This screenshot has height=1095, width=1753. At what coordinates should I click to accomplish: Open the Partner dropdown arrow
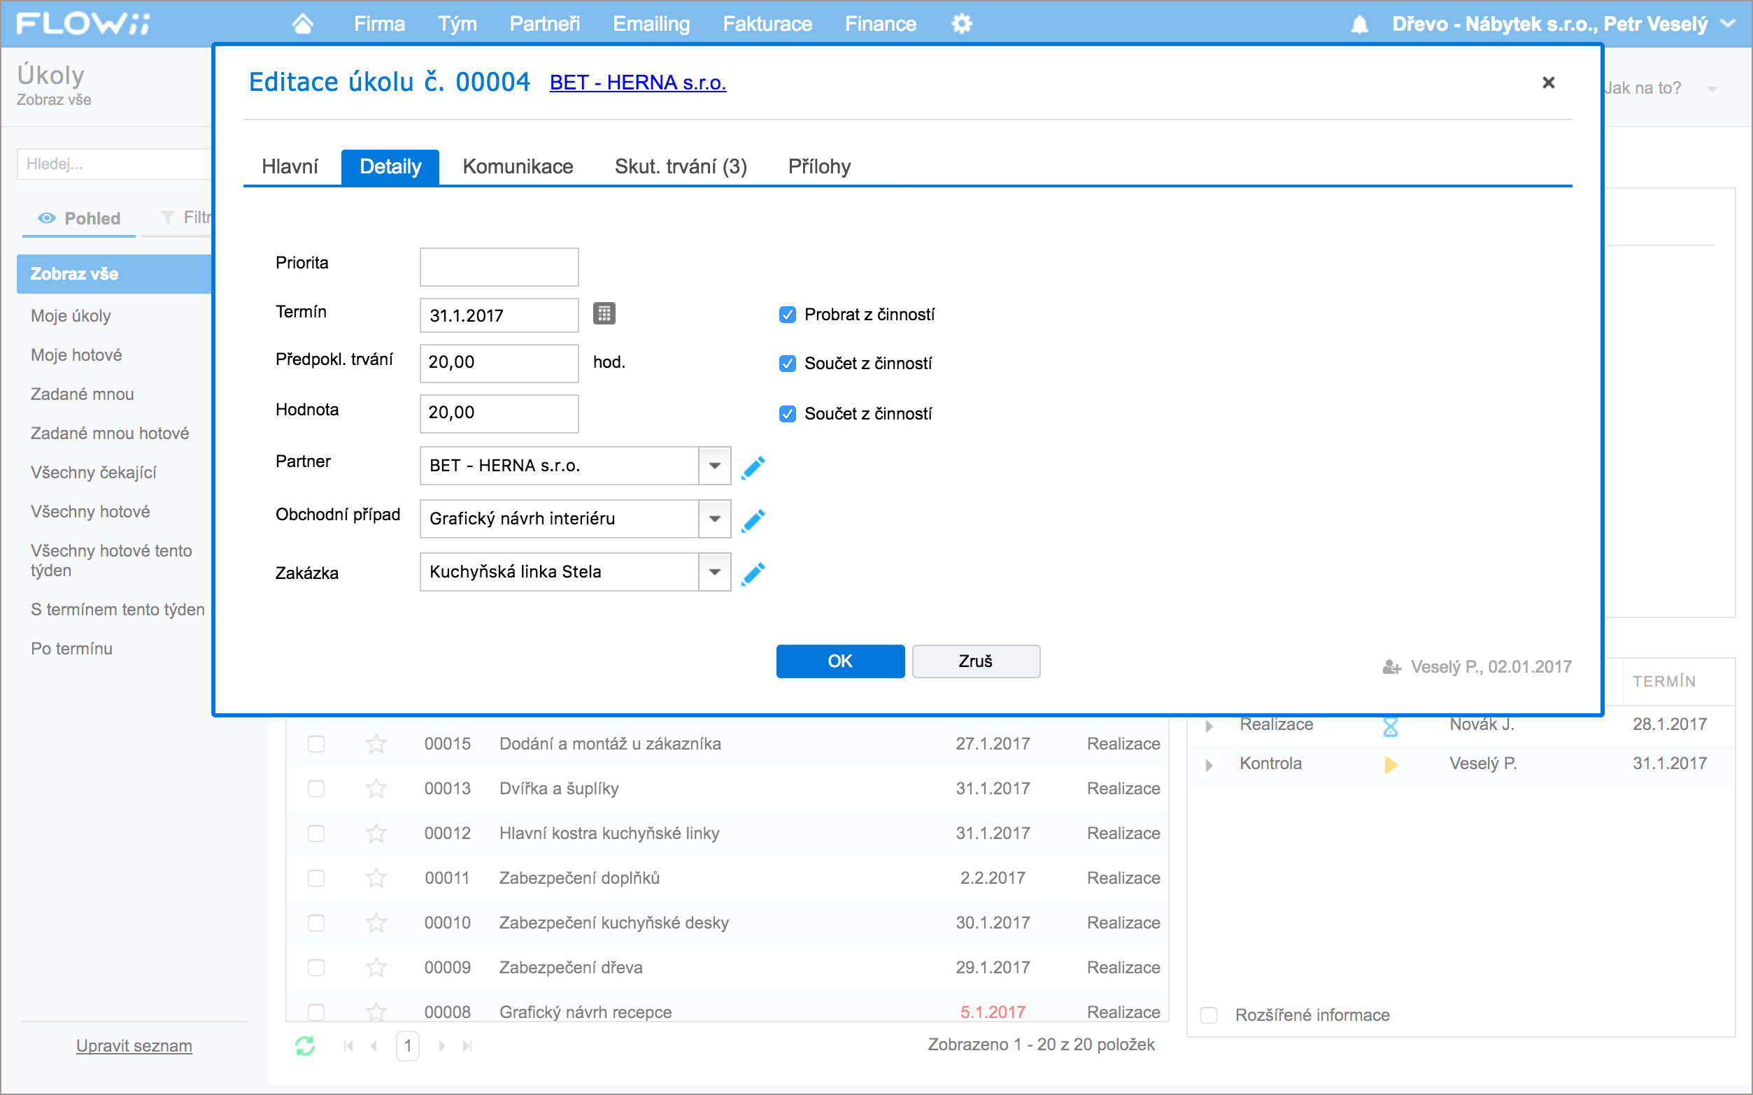pos(714,466)
